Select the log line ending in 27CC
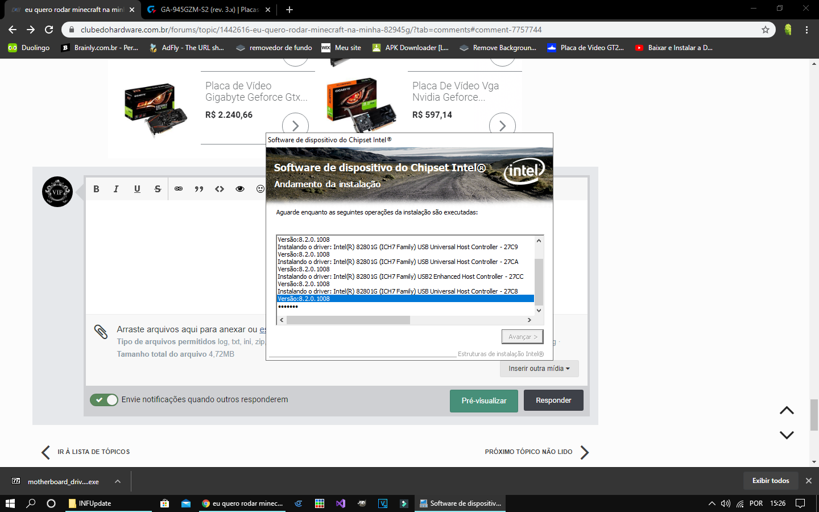819x512 pixels. click(400, 276)
